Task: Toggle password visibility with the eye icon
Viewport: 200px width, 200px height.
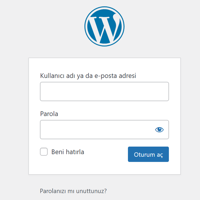Action: [159, 129]
